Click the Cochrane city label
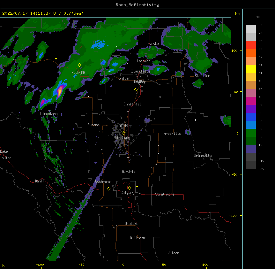The width and height of the screenshot is (275, 269). pyautogui.click(x=103, y=181)
